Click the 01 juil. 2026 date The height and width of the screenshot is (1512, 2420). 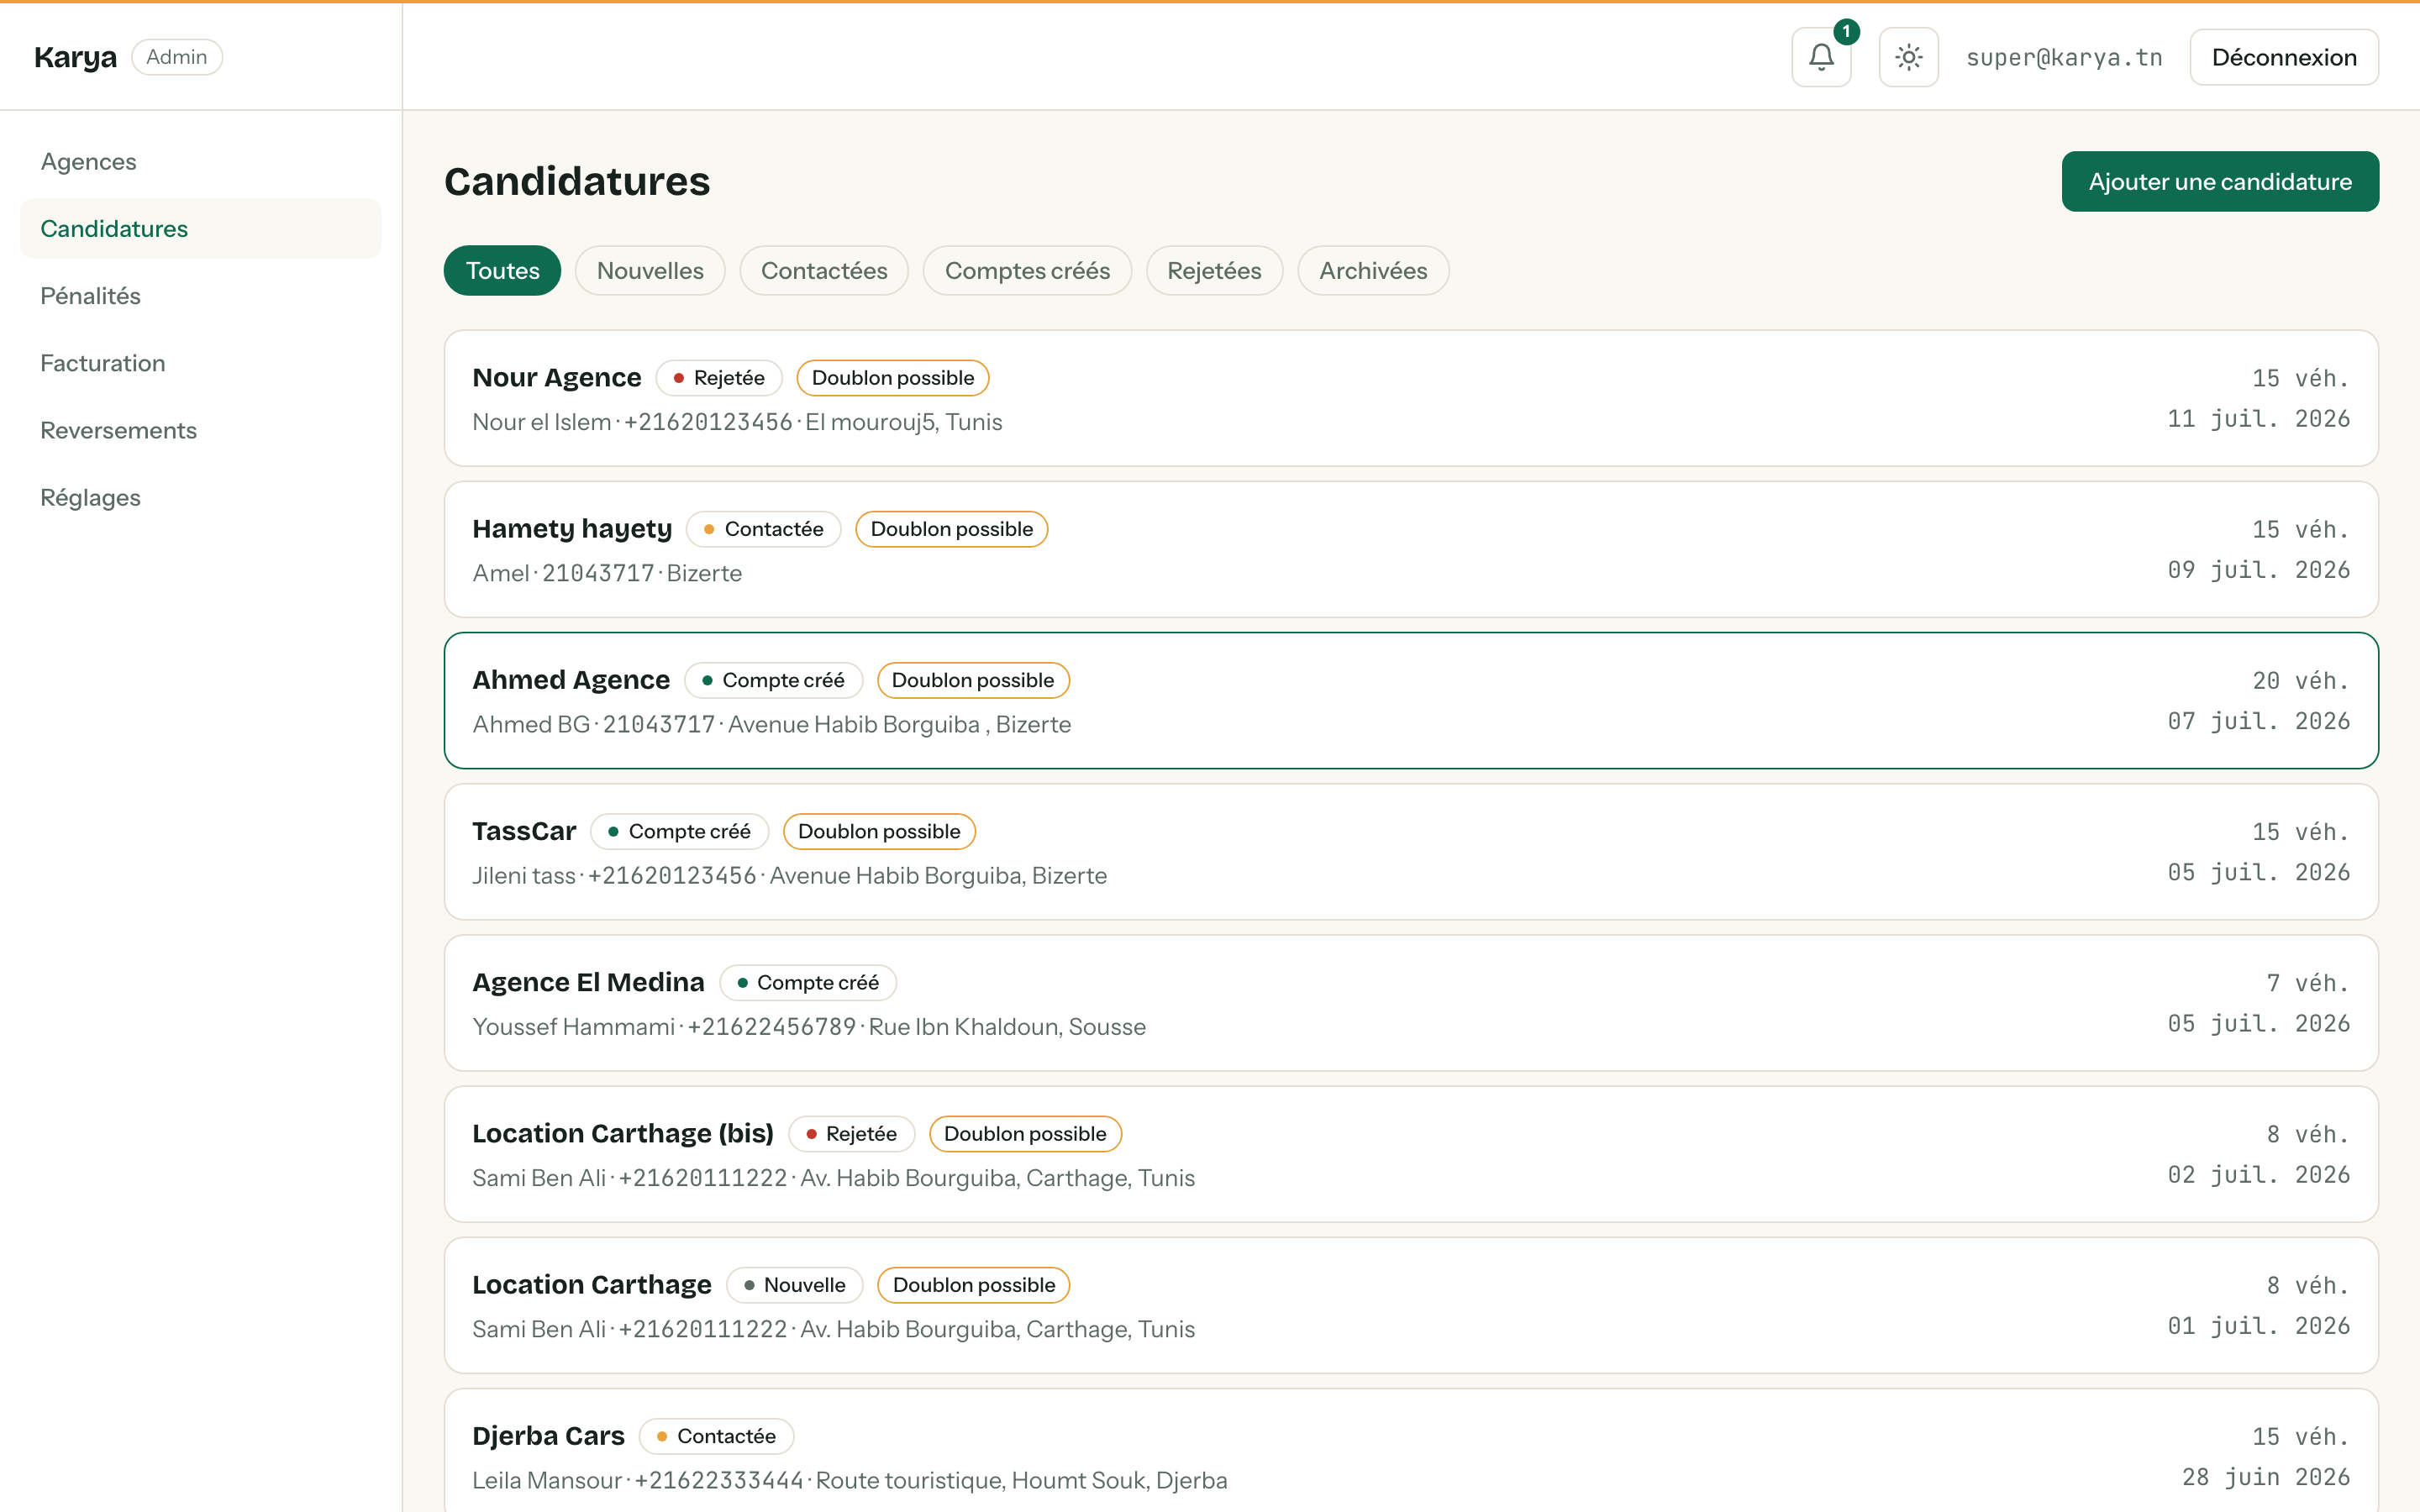click(2258, 1326)
